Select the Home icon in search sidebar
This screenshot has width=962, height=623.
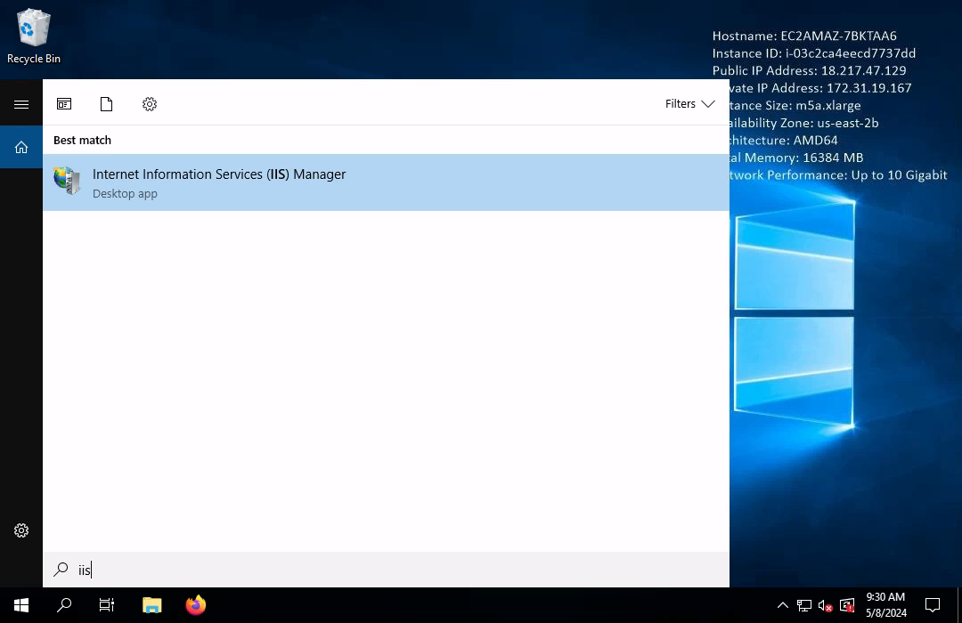[21, 147]
